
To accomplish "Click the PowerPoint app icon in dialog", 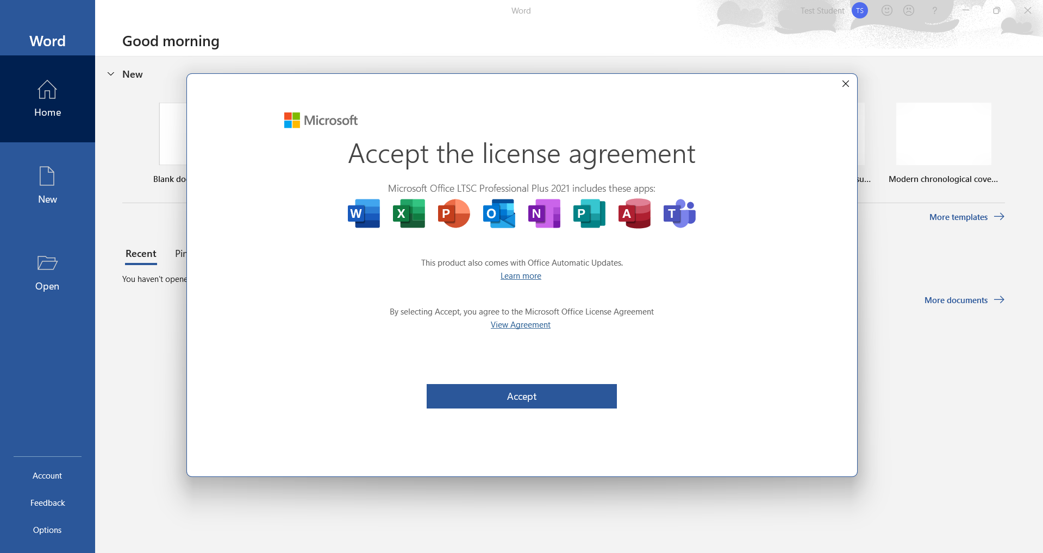I will (454, 213).
